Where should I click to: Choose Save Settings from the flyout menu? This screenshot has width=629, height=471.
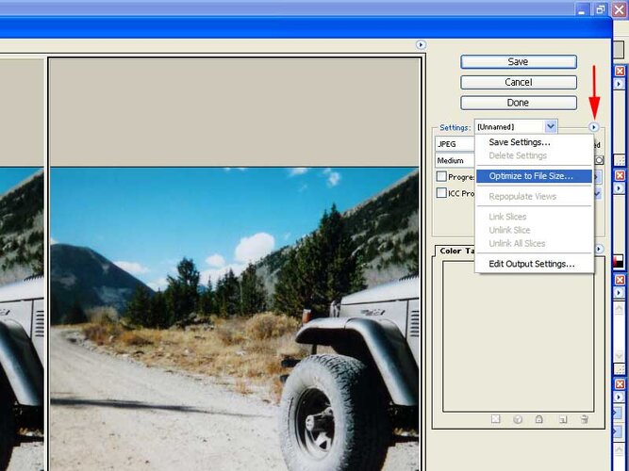[520, 142]
